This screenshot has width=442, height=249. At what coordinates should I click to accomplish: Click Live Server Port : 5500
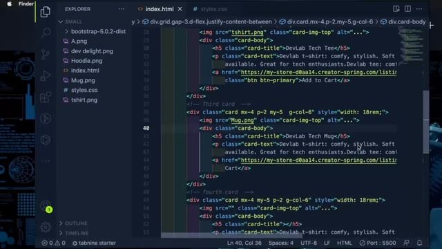(378, 243)
